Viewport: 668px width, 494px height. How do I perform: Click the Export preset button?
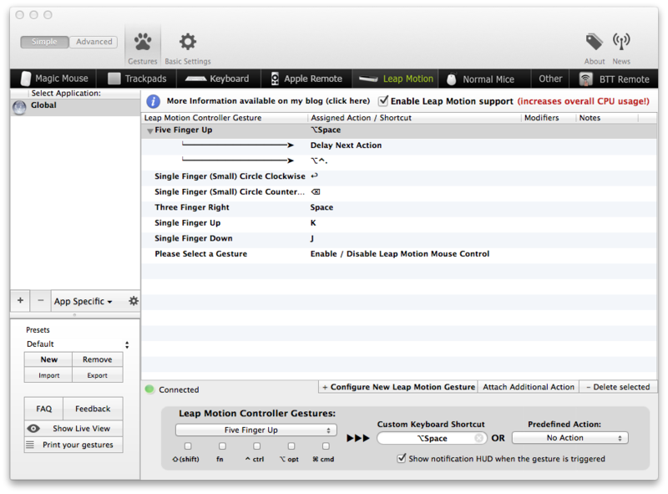97,375
